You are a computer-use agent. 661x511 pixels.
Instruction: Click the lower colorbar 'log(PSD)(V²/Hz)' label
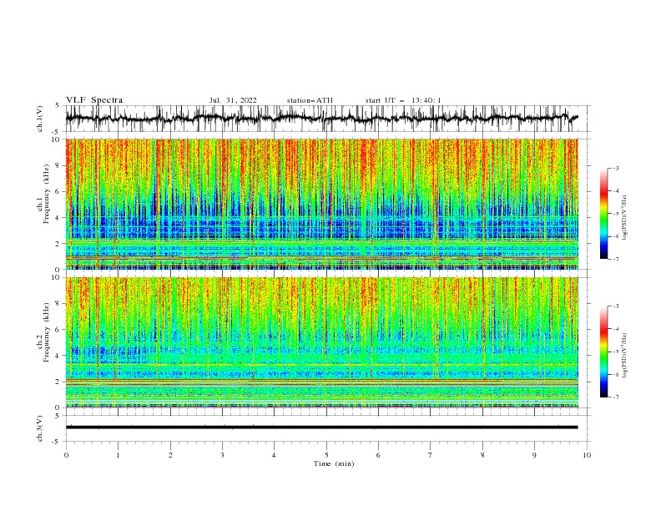coord(625,356)
